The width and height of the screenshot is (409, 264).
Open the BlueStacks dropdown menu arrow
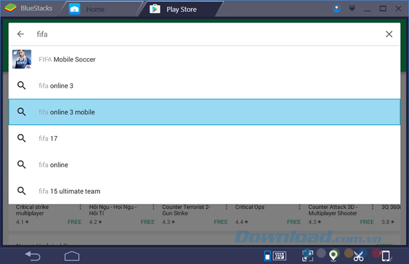coord(352,9)
